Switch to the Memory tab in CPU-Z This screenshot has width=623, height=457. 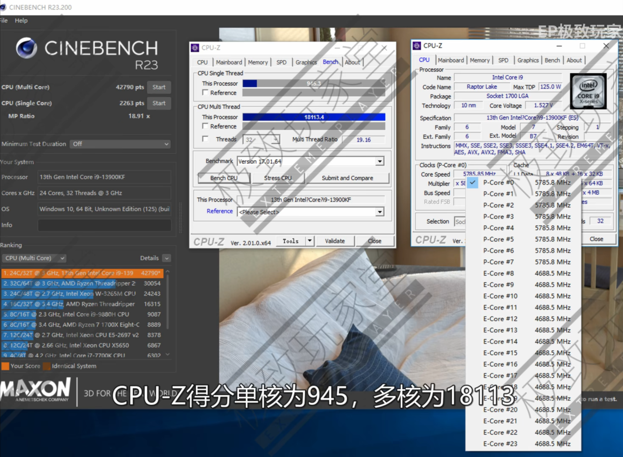coord(480,60)
